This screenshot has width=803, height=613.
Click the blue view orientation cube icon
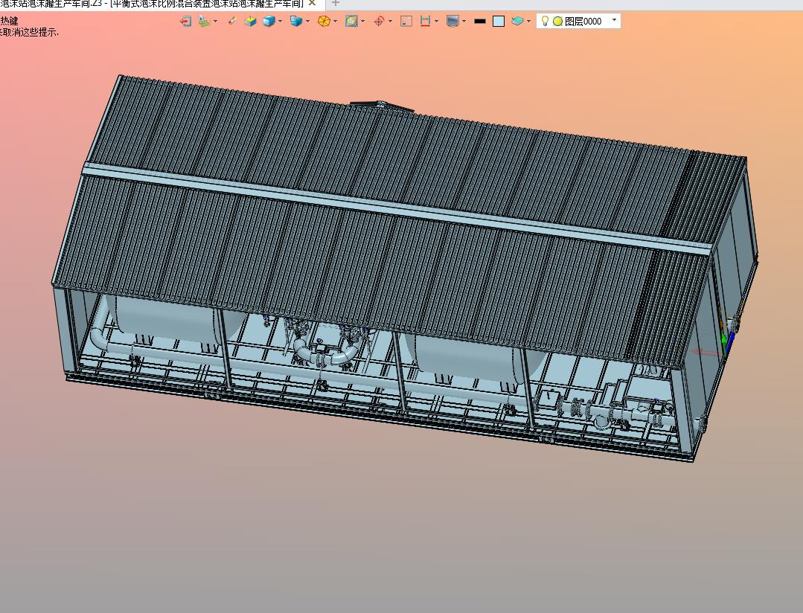(296, 21)
